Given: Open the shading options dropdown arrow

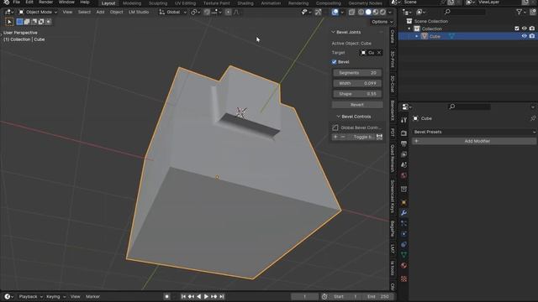Looking at the screenshot, I should (390, 12).
